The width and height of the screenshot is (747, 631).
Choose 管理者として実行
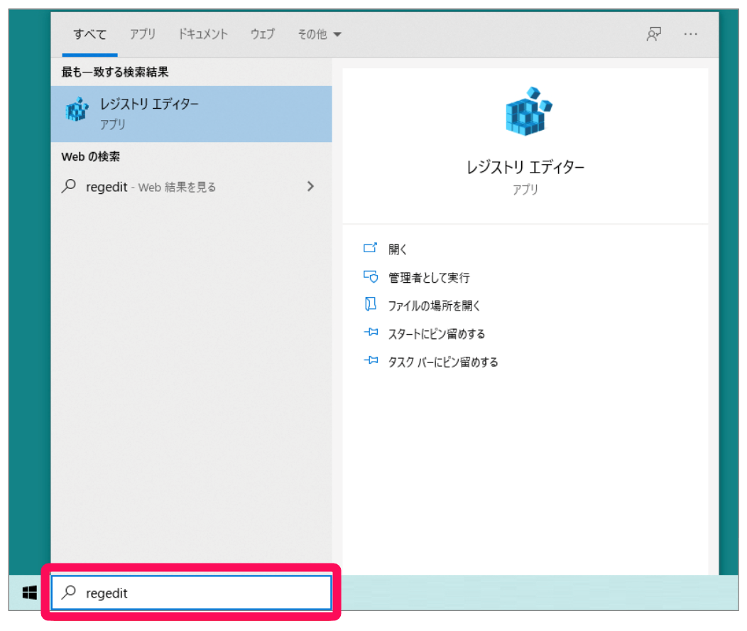(x=429, y=277)
